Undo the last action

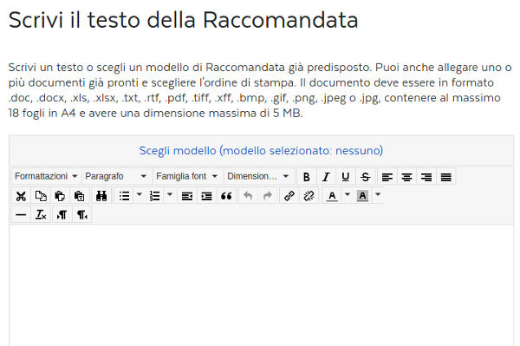click(248, 196)
